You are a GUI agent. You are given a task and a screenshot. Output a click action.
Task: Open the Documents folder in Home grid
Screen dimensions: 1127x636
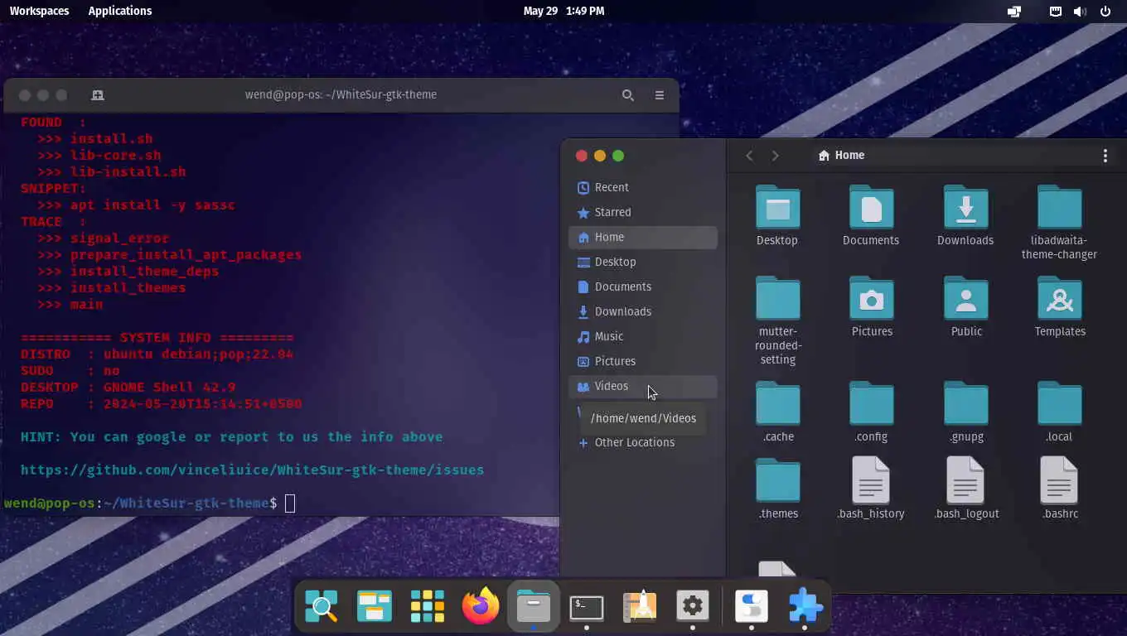pyautogui.click(x=871, y=215)
